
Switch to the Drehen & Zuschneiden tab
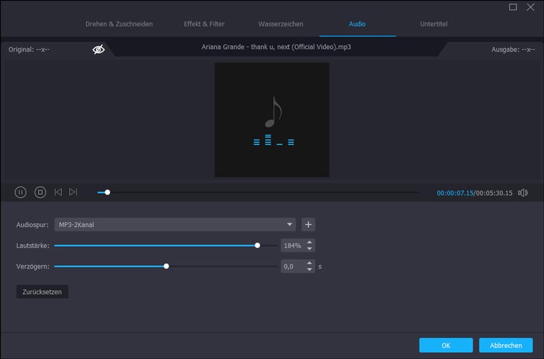coord(119,24)
